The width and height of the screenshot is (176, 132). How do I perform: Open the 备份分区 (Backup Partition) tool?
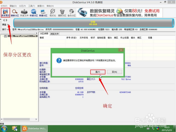coord(72,13)
